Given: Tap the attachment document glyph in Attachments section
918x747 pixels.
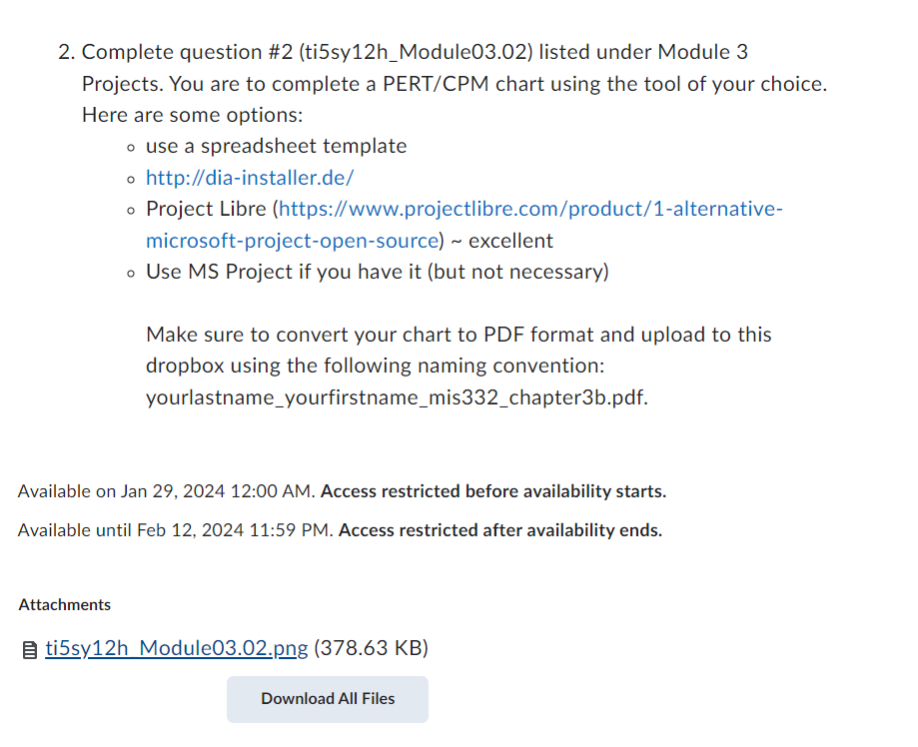Looking at the screenshot, I should (28, 648).
